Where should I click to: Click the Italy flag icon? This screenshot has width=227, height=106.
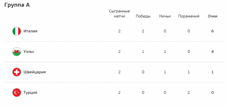17,31
